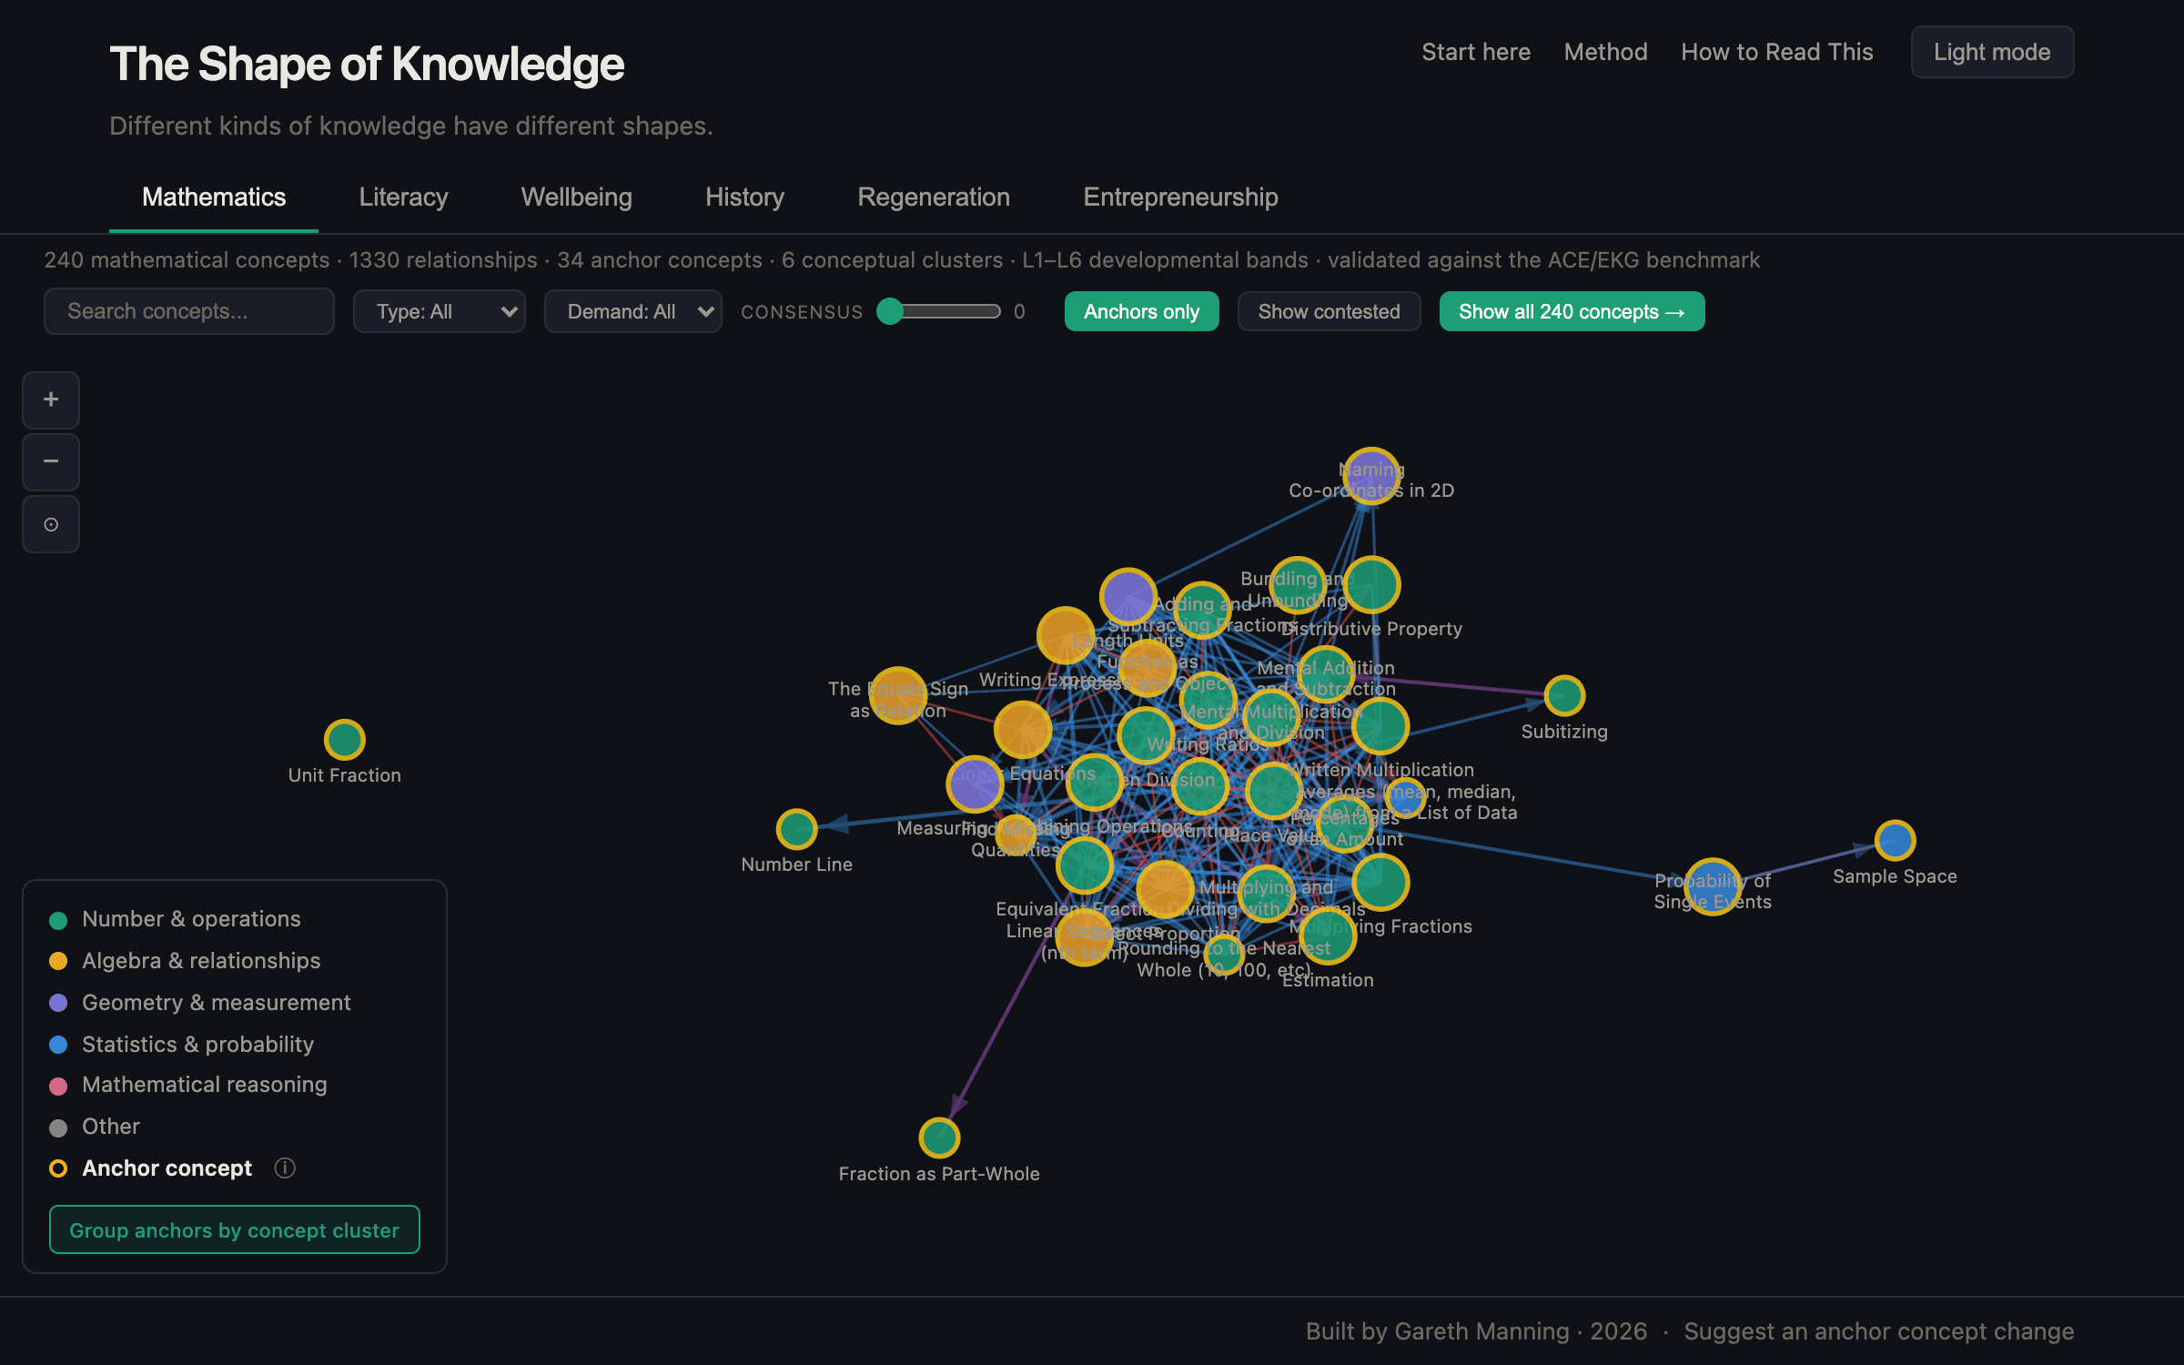Click the Geometry & measurement legend swatch
This screenshot has height=1365, width=2184.
pyautogui.click(x=58, y=1003)
